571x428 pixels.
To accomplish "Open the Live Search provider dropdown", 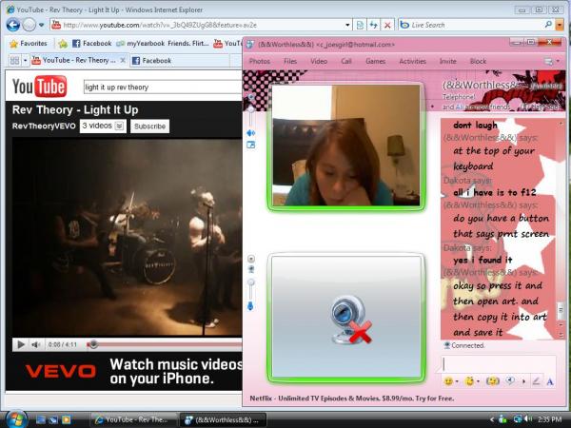I will click(x=560, y=25).
